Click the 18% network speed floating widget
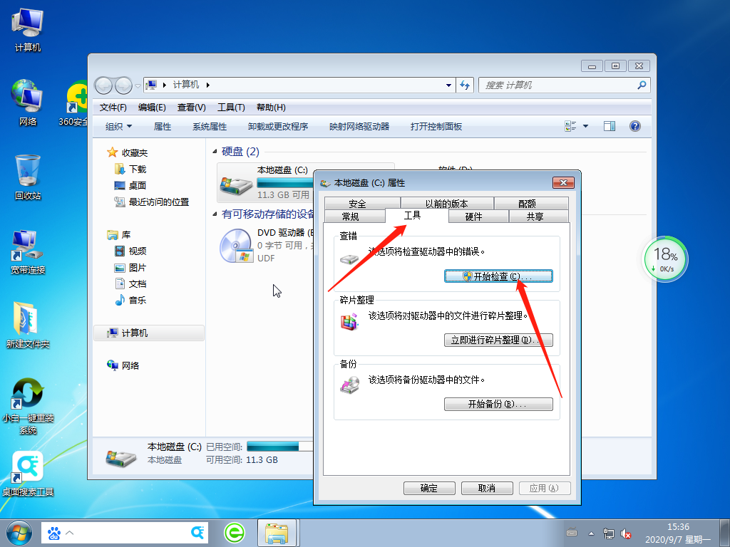The image size is (730, 547). [x=664, y=259]
